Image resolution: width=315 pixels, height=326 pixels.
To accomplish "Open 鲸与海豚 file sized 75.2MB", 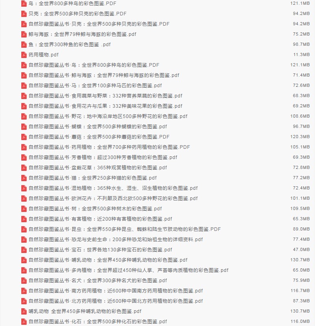I will (82, 34).
